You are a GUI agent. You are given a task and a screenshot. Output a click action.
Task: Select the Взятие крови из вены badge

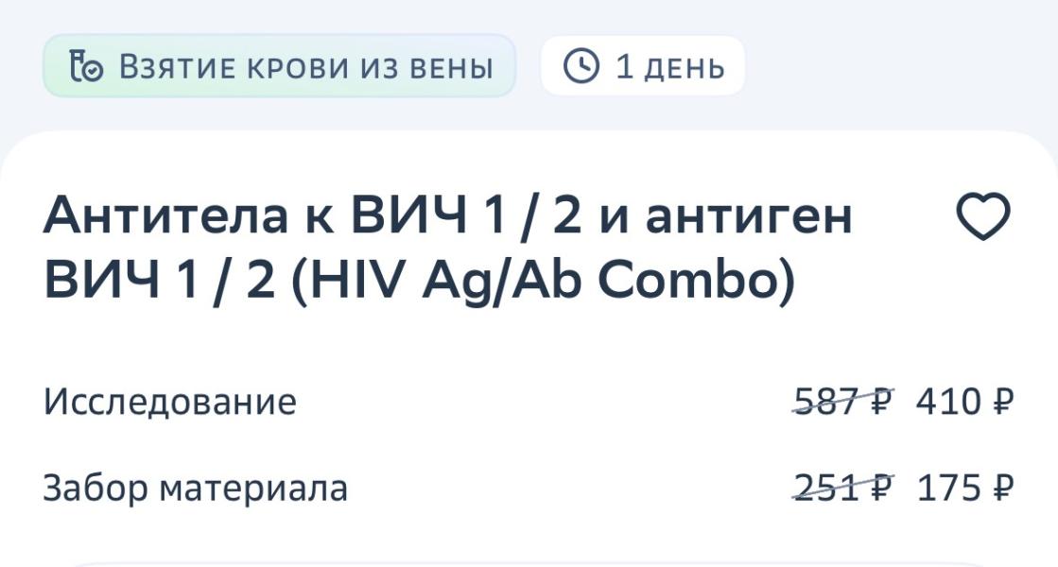click(279, 66)
